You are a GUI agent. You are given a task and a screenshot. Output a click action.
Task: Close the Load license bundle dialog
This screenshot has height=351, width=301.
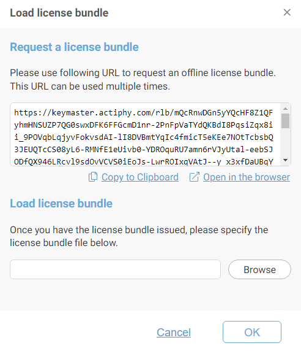coord(287,12)
